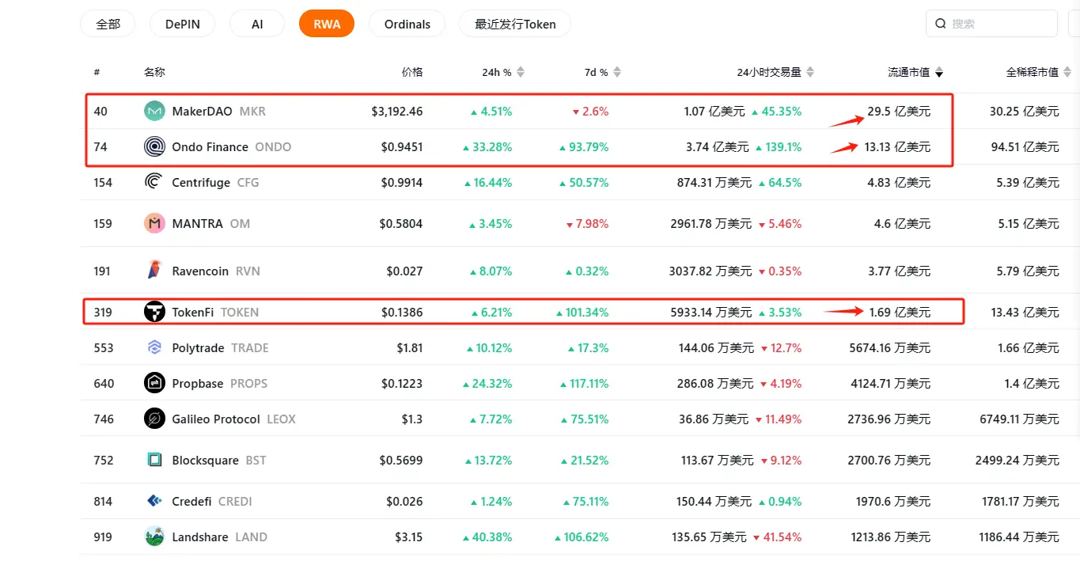Image resolution: width=1080 pixels, height=565 pixels.
Task: Click the 价格 column header
Action: [412, 72]
